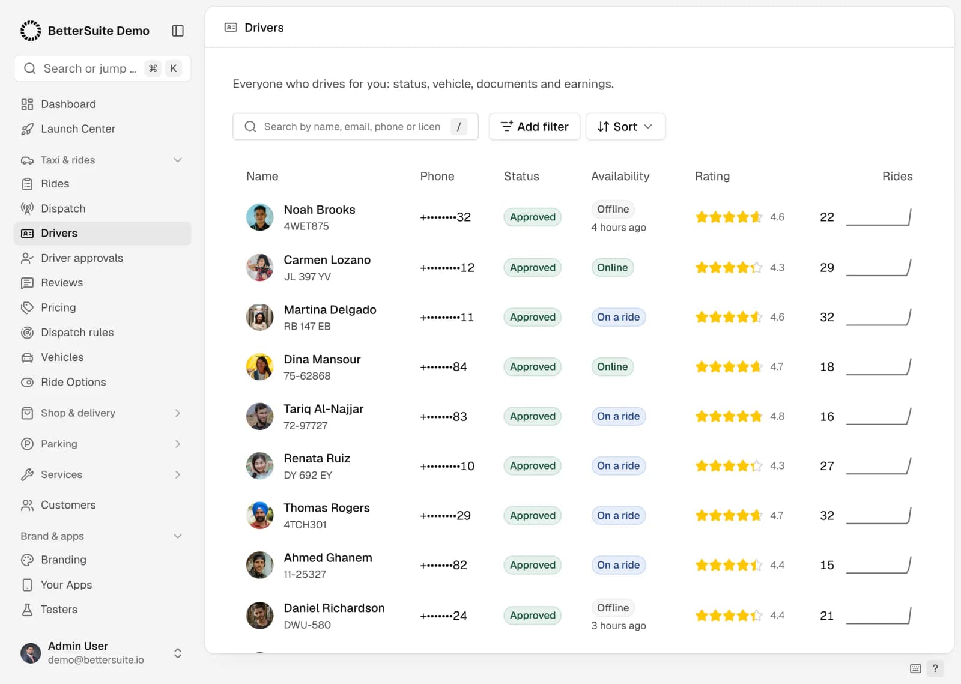The height and width of the screenshot is (684, 961).
Task: Collapse the Taxi & rides section
Action: coord(178,160)
